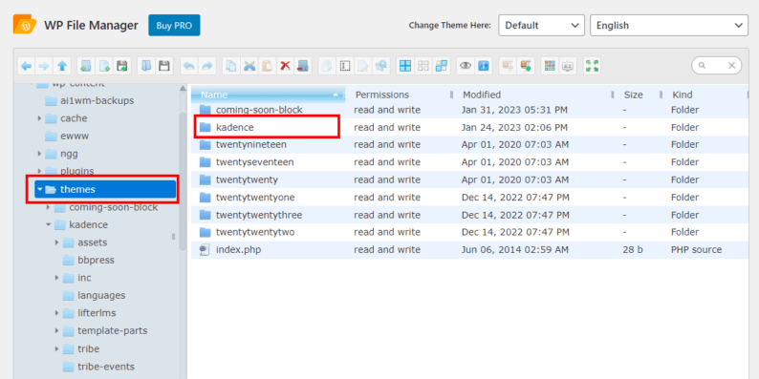Click the duplicate toolbar icon
This screenshot has height=379, width=759.
point(327,66)
